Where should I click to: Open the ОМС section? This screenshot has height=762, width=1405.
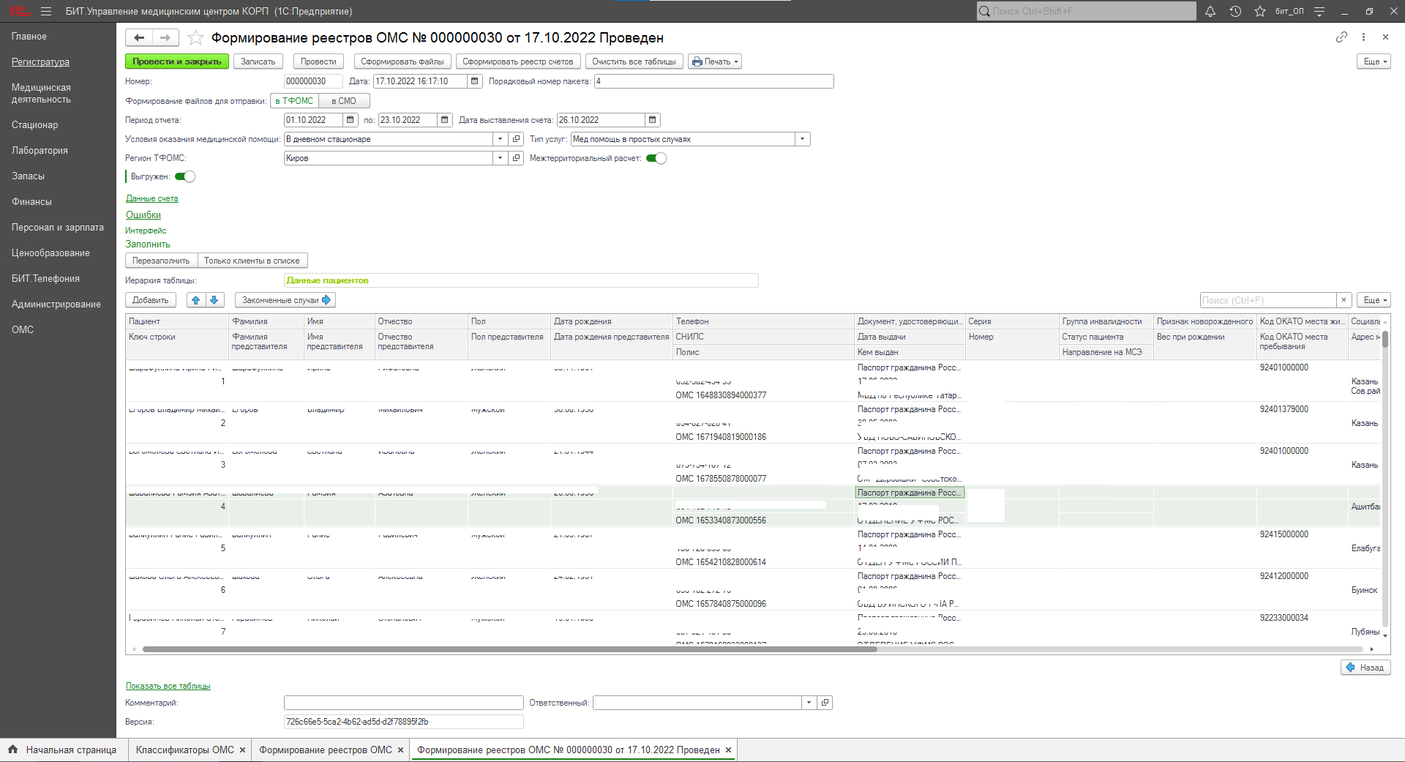(23, 330)
